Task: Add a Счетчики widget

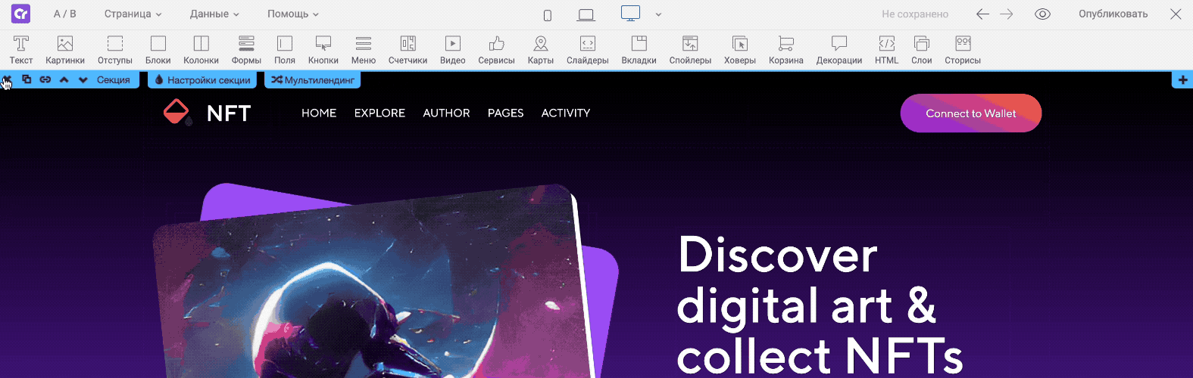Action: point(408,50)
